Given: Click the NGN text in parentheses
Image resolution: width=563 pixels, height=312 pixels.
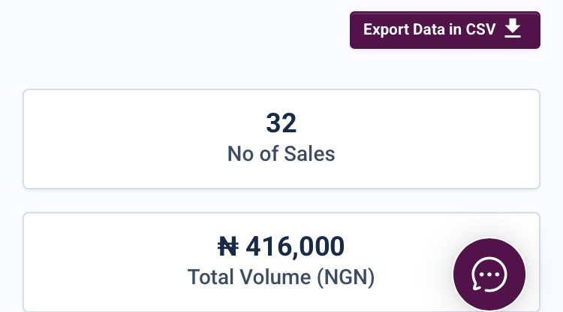Looking at the screenshot, I should pos(346,277).
